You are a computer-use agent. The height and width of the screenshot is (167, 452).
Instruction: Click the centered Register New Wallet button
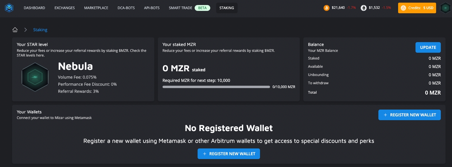pyautogui.click(x=229, y=154)
